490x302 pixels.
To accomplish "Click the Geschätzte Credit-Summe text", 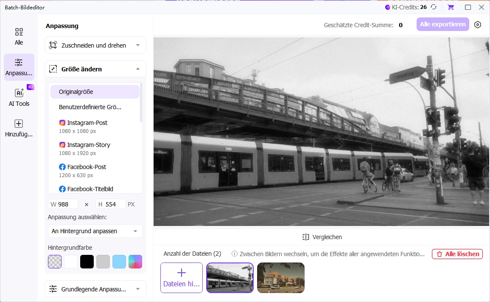I will click(x=358, y=25).
